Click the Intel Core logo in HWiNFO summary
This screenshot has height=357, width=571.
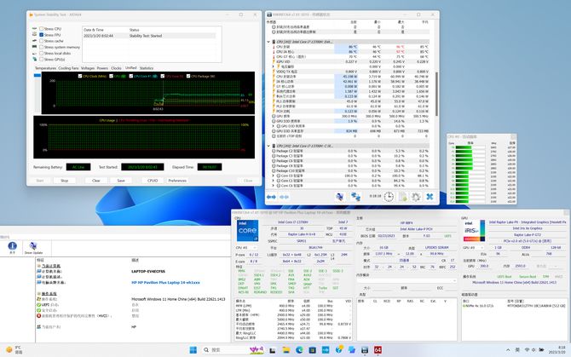(x=247, y=231)
